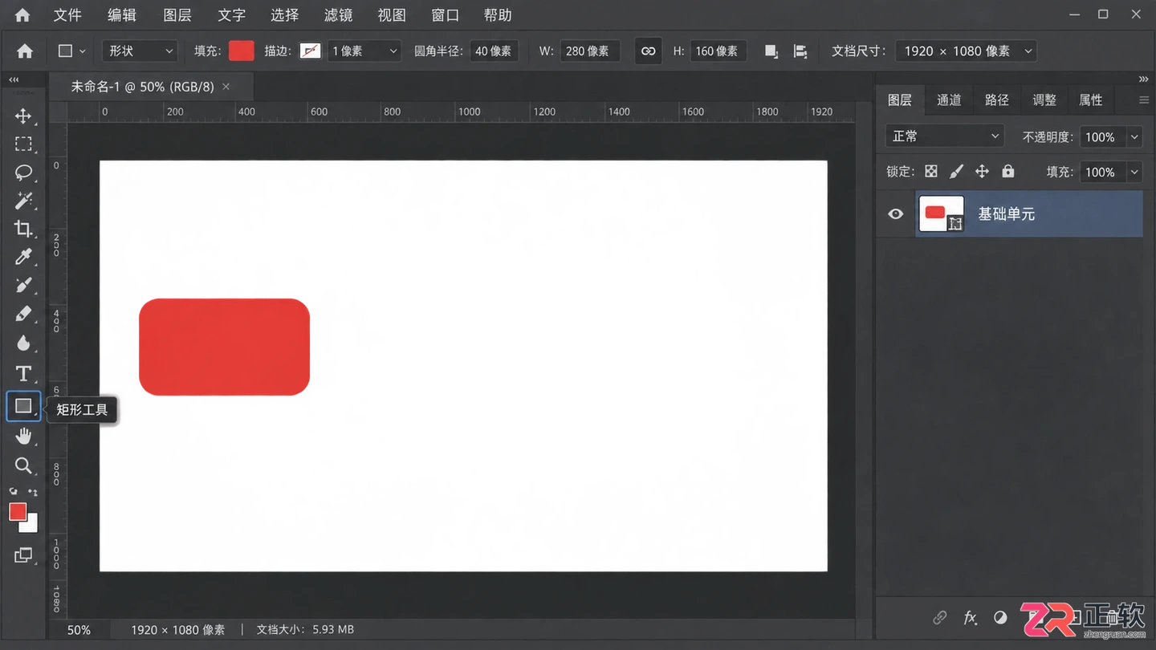The width and height of the screenshot is (1156, 650).
Task: Click the 圆角半径 40 像素 field
Action: tap(495, 51)
